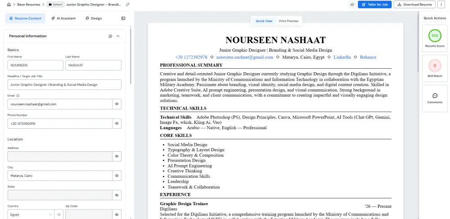Click the eye icon beside Tailor for Job
This screenshot has width=450, height=219.
[352, 4]
